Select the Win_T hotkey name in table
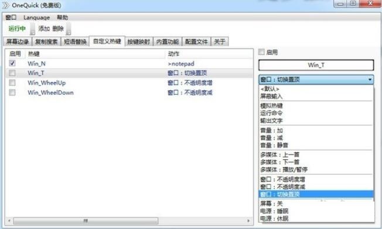382x229 pixels. [x=36, y=73]
